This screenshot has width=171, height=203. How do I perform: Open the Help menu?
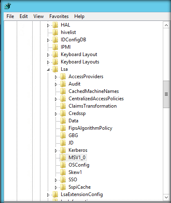[79, 16]
